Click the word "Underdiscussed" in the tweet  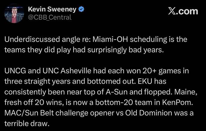[x=33, y=40]
